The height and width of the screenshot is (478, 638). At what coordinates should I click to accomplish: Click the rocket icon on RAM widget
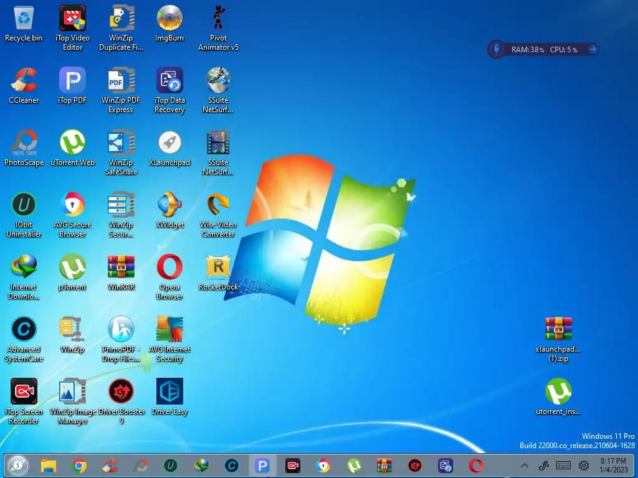pyautogui.click(x=497, y=49)
